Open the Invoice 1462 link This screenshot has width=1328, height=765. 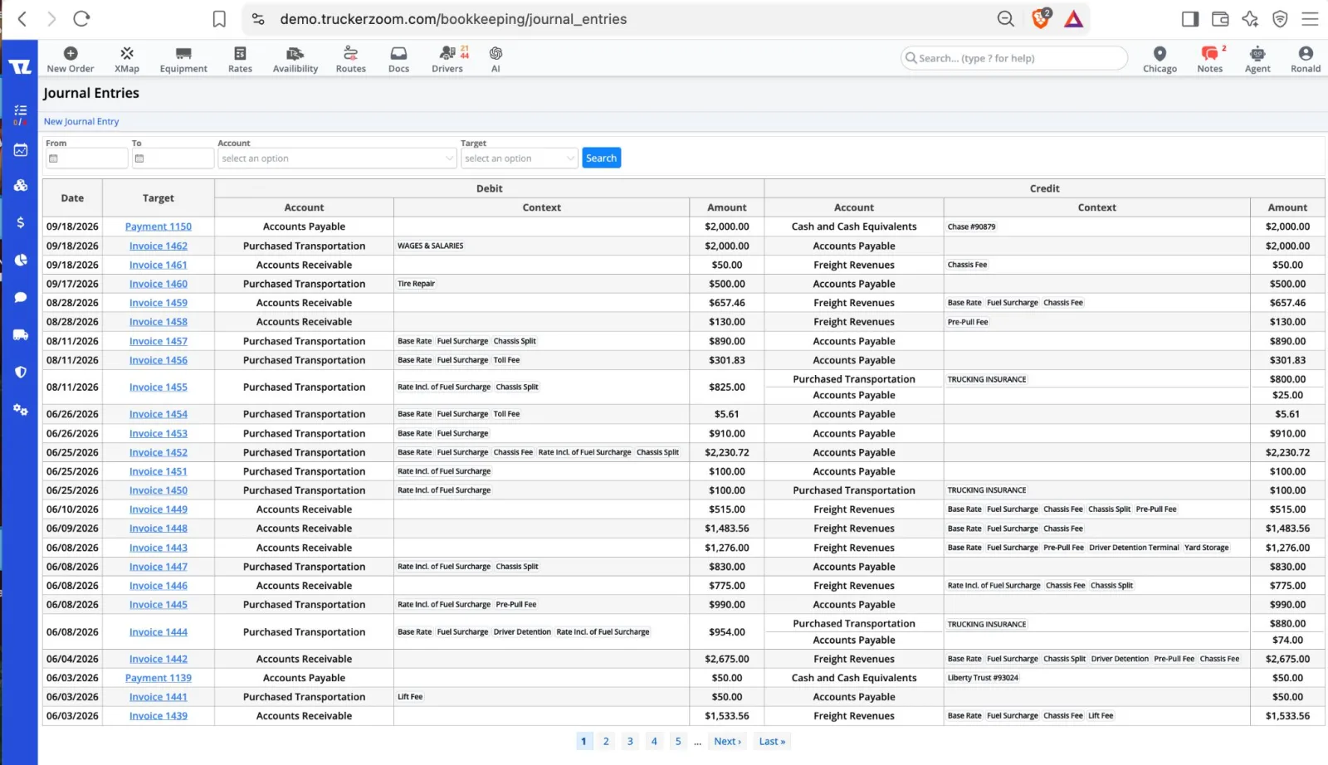[x=159, y=246]
